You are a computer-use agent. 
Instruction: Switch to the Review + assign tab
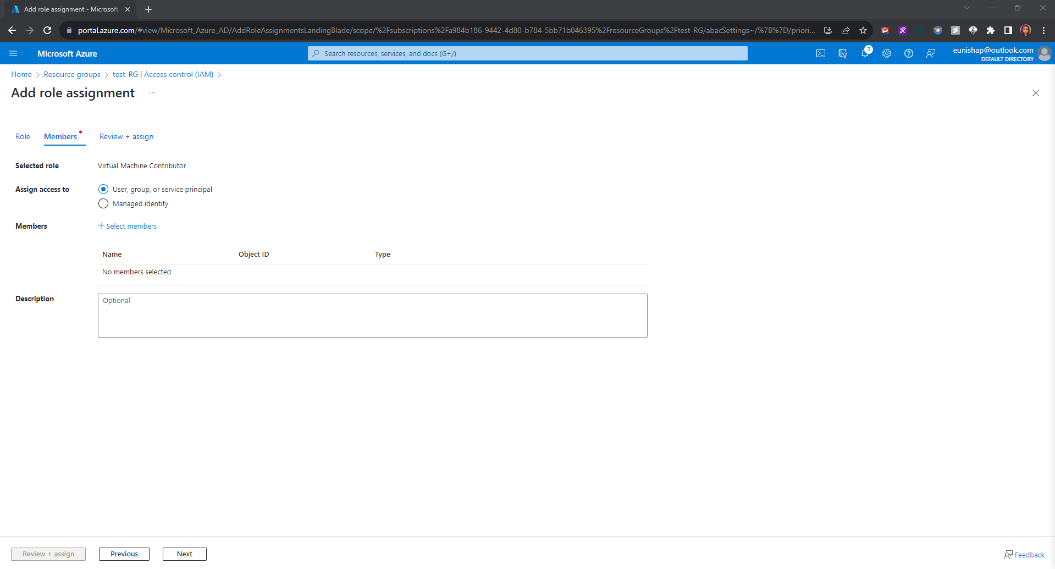pos(126,136)
